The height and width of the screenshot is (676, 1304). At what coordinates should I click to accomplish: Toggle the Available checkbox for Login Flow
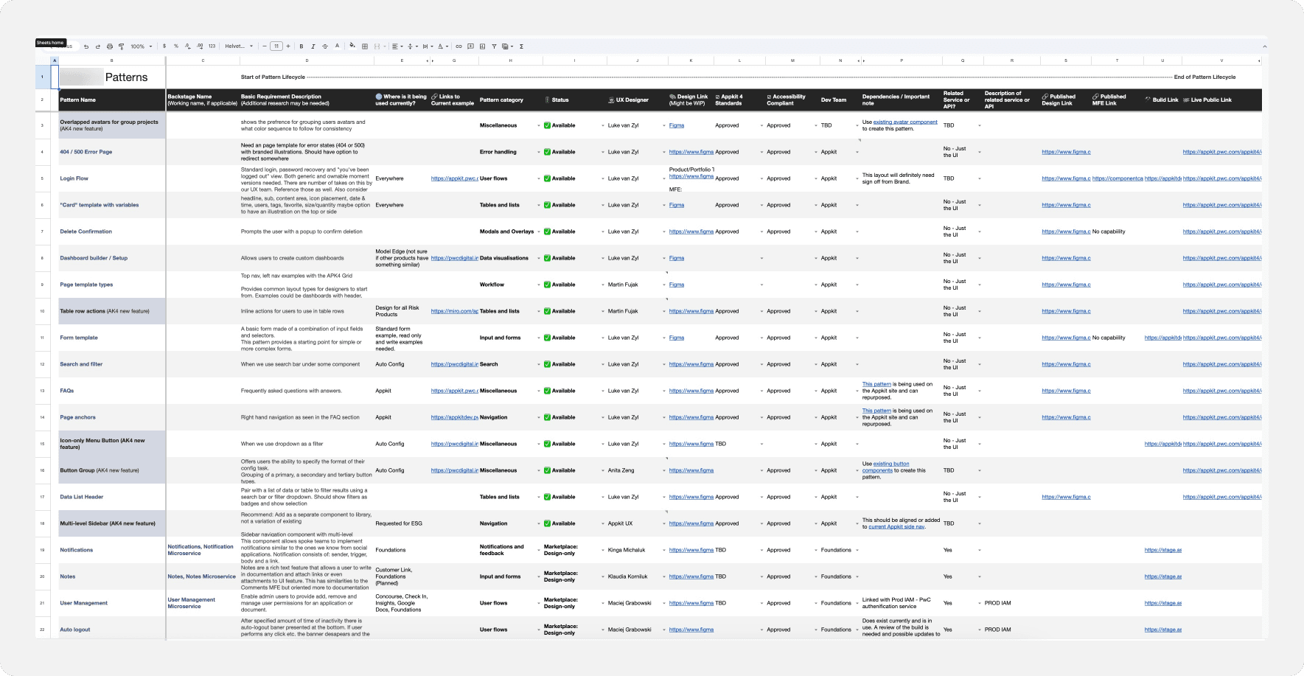point(548,178)
